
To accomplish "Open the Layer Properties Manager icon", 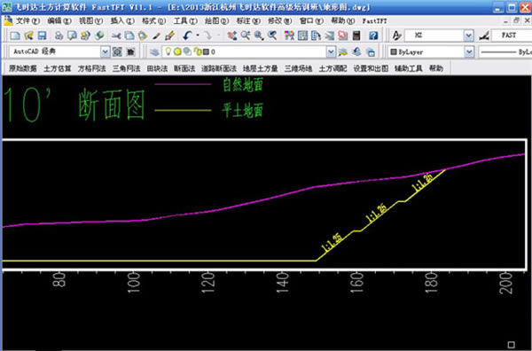I will click(154, 51).
